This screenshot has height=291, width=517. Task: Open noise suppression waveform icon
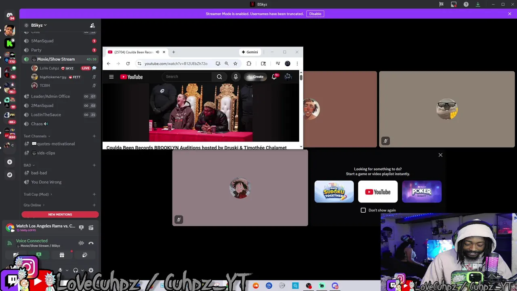pos(81,243)
